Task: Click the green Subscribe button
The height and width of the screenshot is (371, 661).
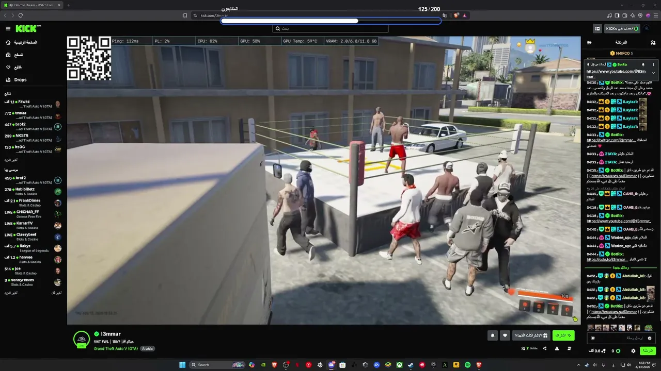Action: point(563,335)
